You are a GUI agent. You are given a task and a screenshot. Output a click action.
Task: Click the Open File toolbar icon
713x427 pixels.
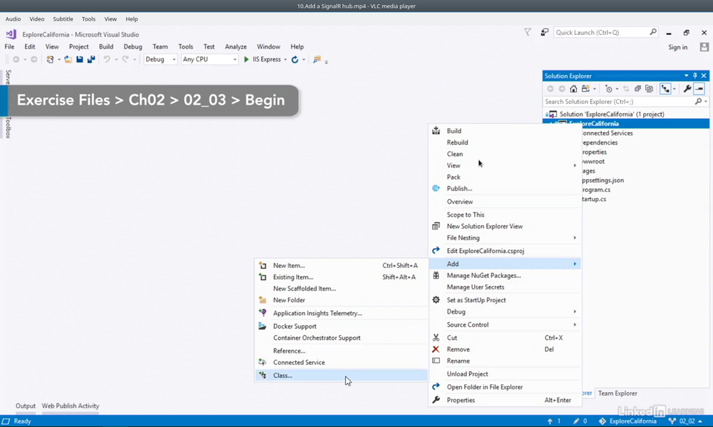tap(68, 60)
